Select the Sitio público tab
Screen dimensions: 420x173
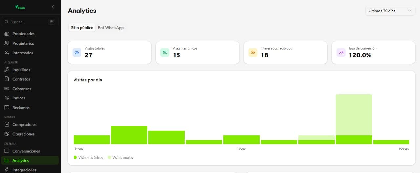82,28
